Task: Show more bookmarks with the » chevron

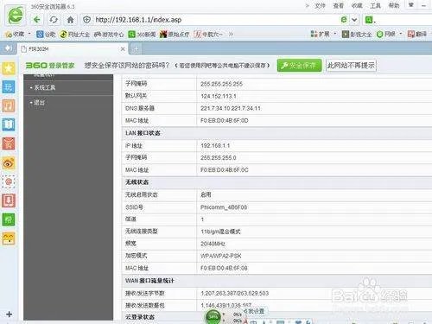Action: coord(231,35)
